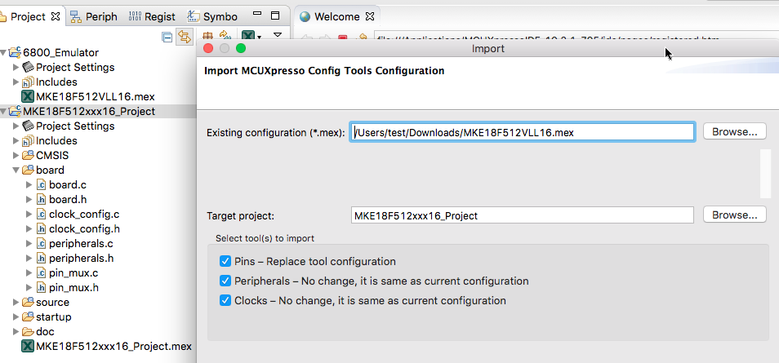Open pin_mux.c source file

(x=73, y=272)
